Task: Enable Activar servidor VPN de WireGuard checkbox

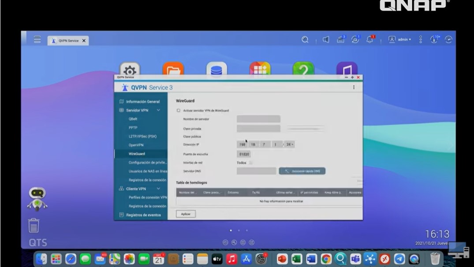Action: (x=178, y=111)
